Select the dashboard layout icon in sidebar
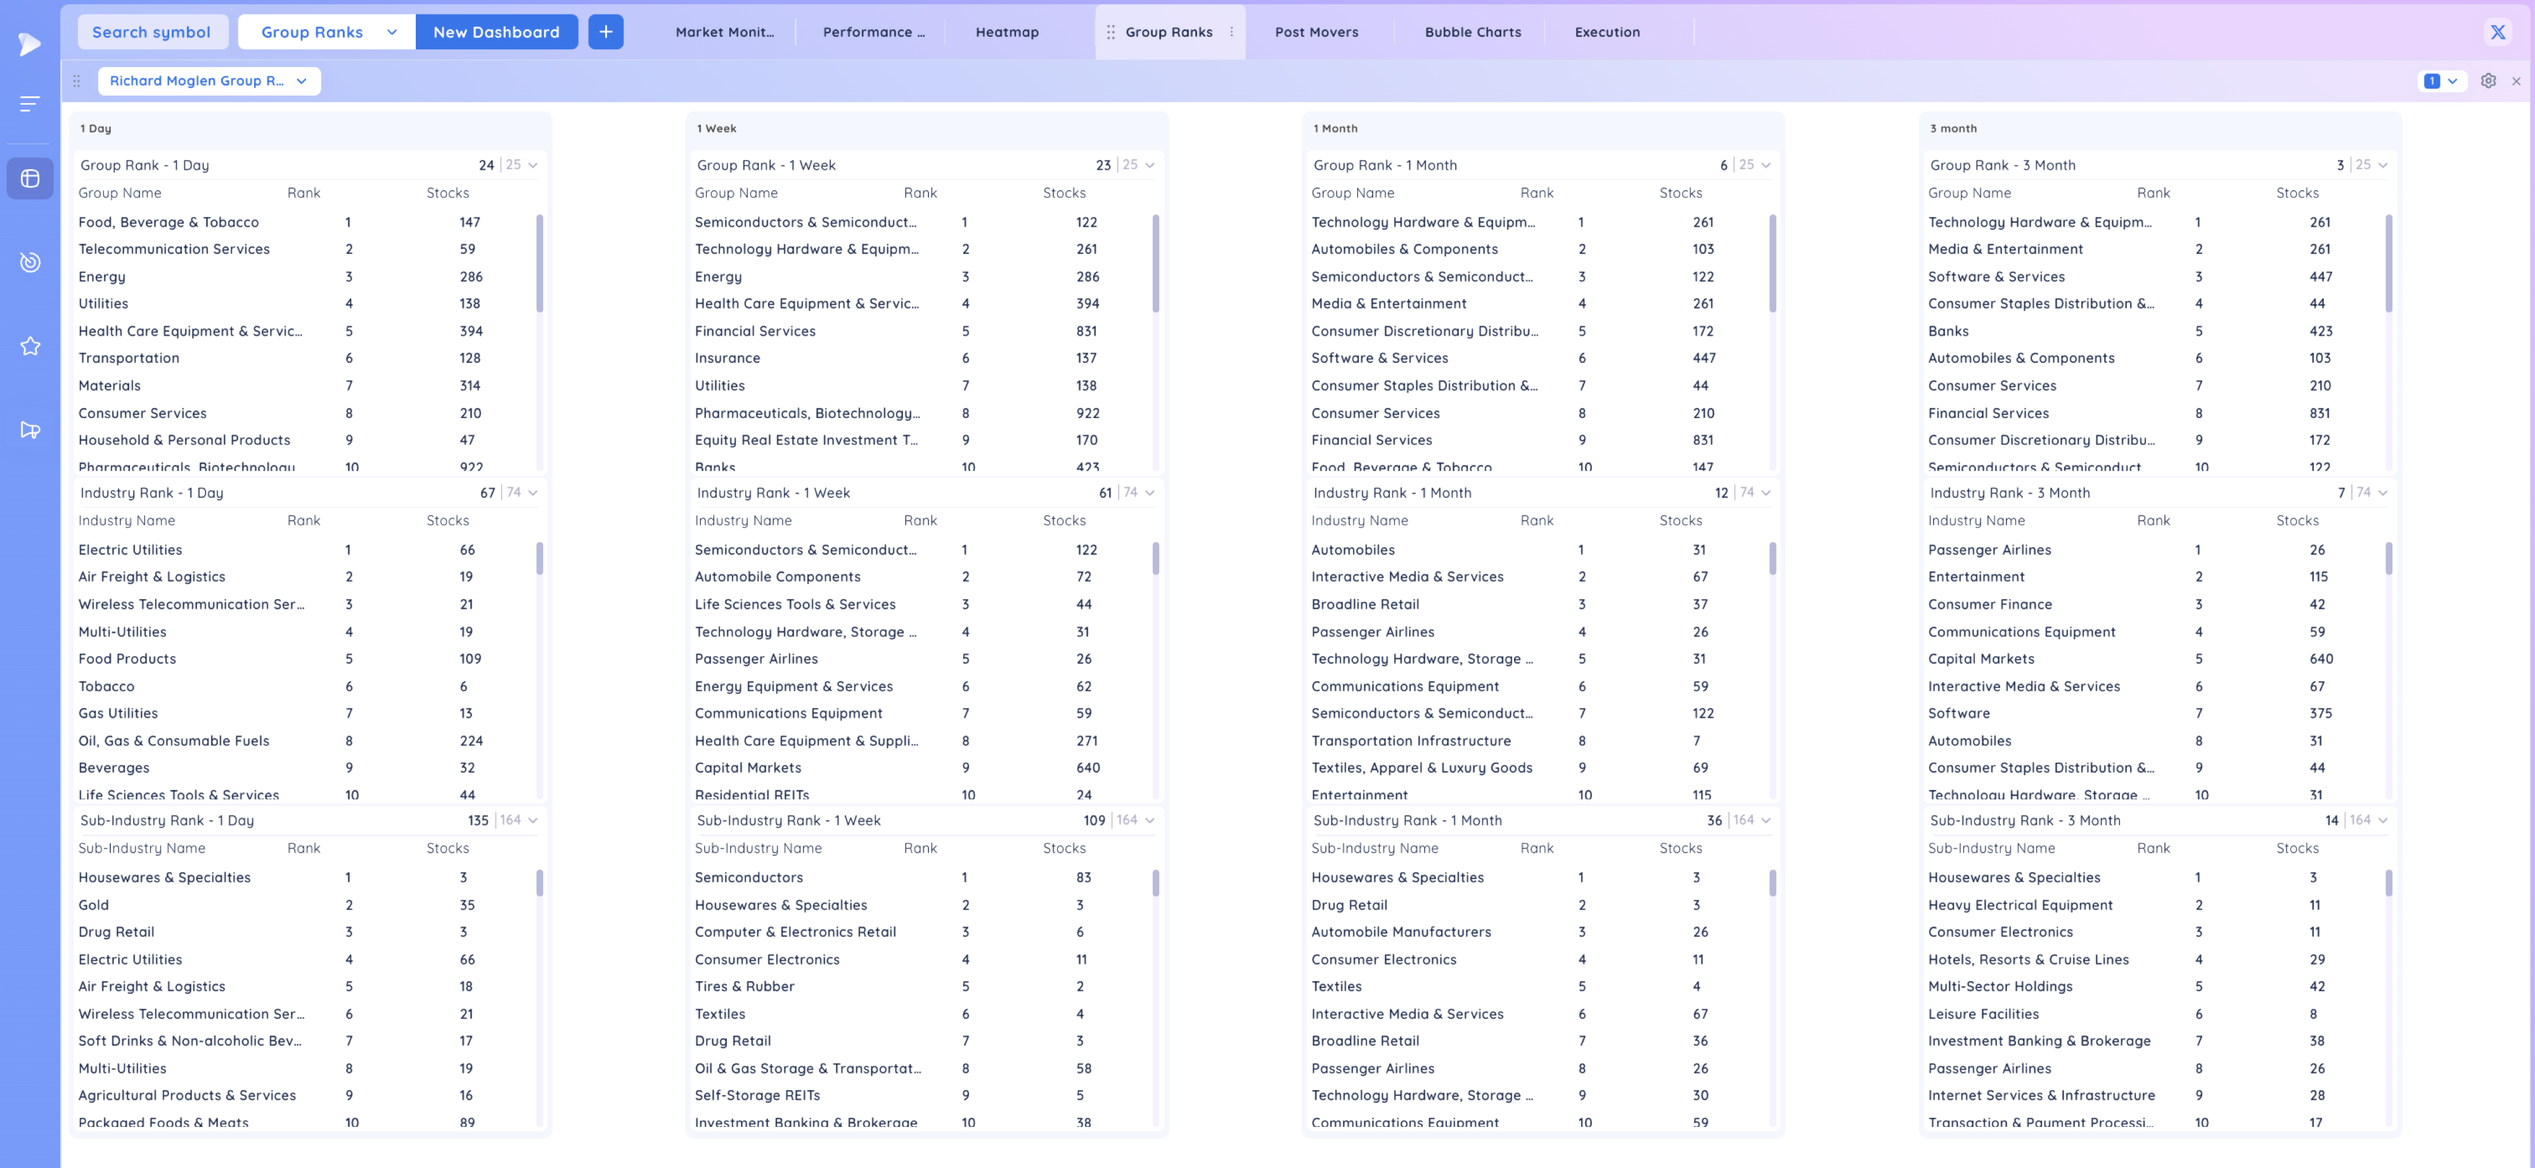The width and height of the screenshot is (2535, 1168). pos(30,179)
